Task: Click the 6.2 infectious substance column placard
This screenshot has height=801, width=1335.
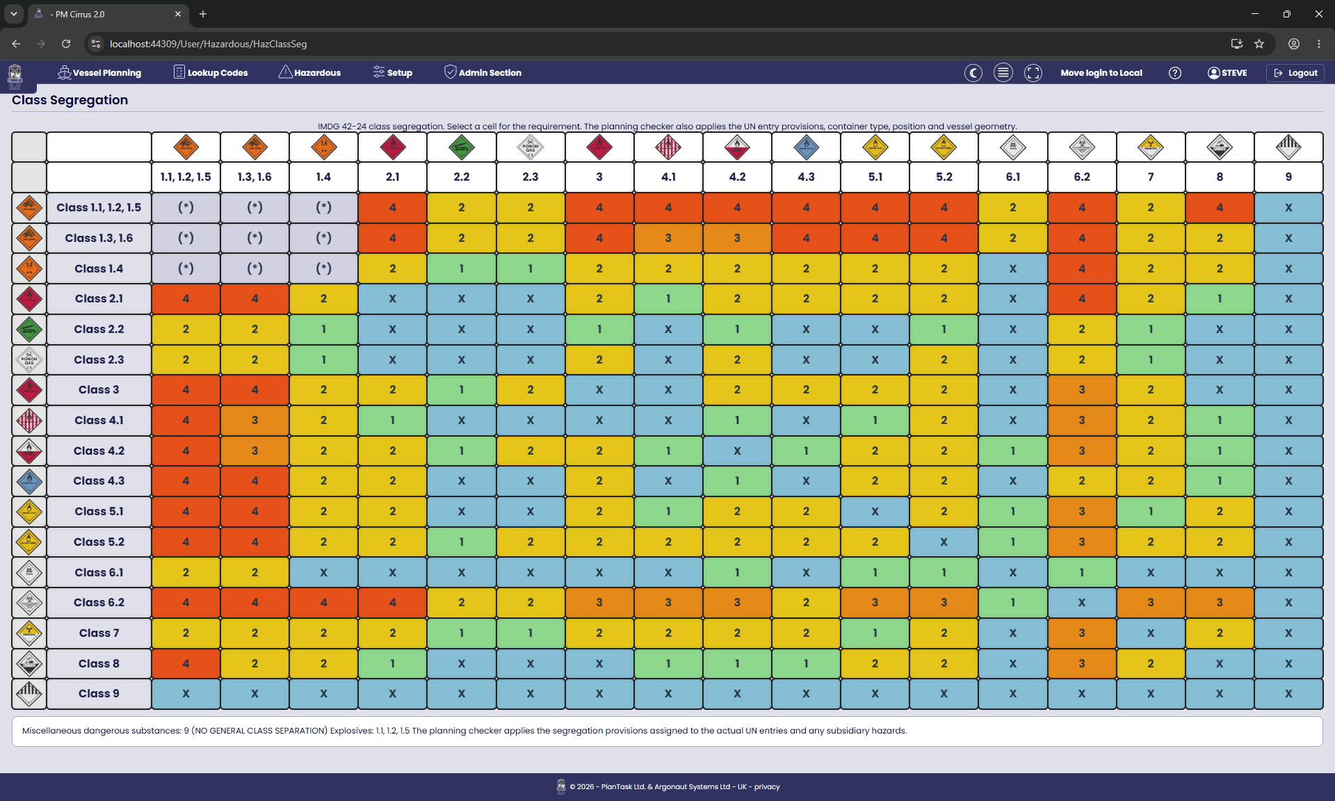Action: pos(1082,147)
